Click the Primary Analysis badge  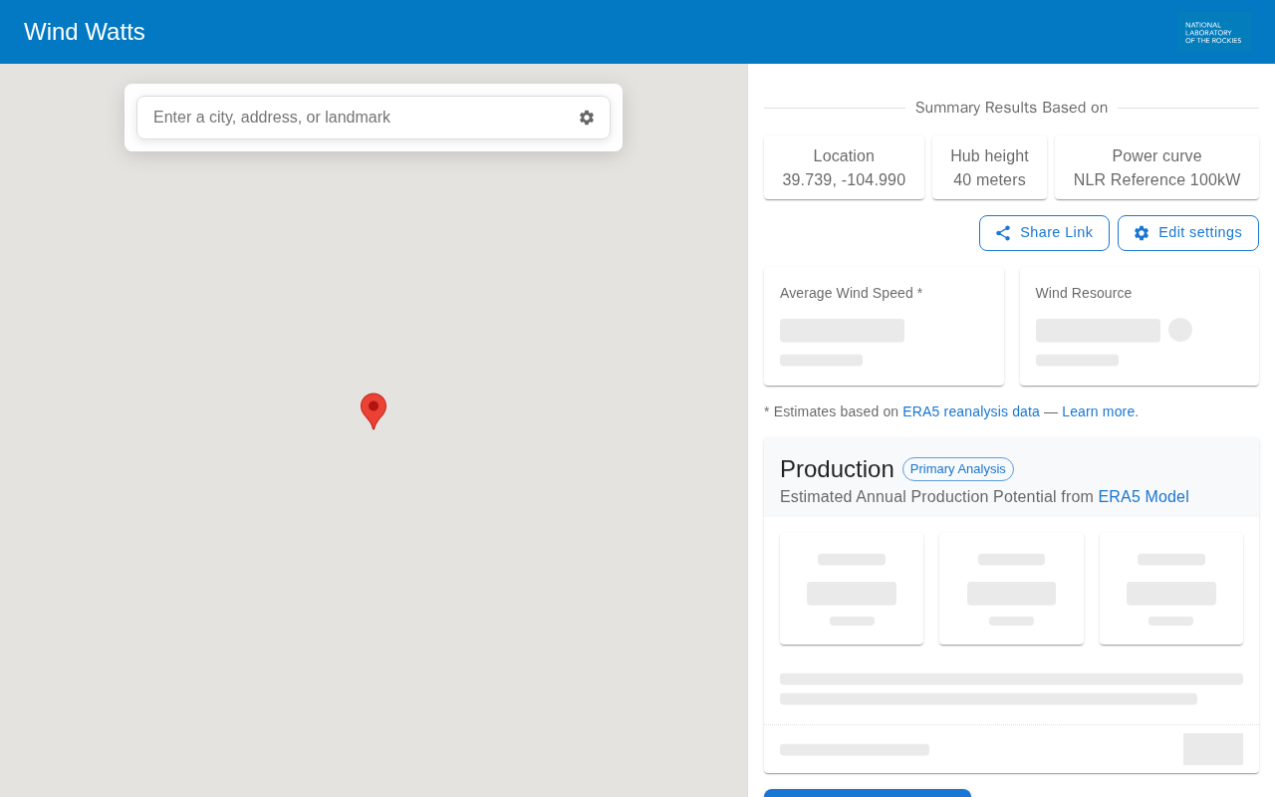tap(958, 469)
